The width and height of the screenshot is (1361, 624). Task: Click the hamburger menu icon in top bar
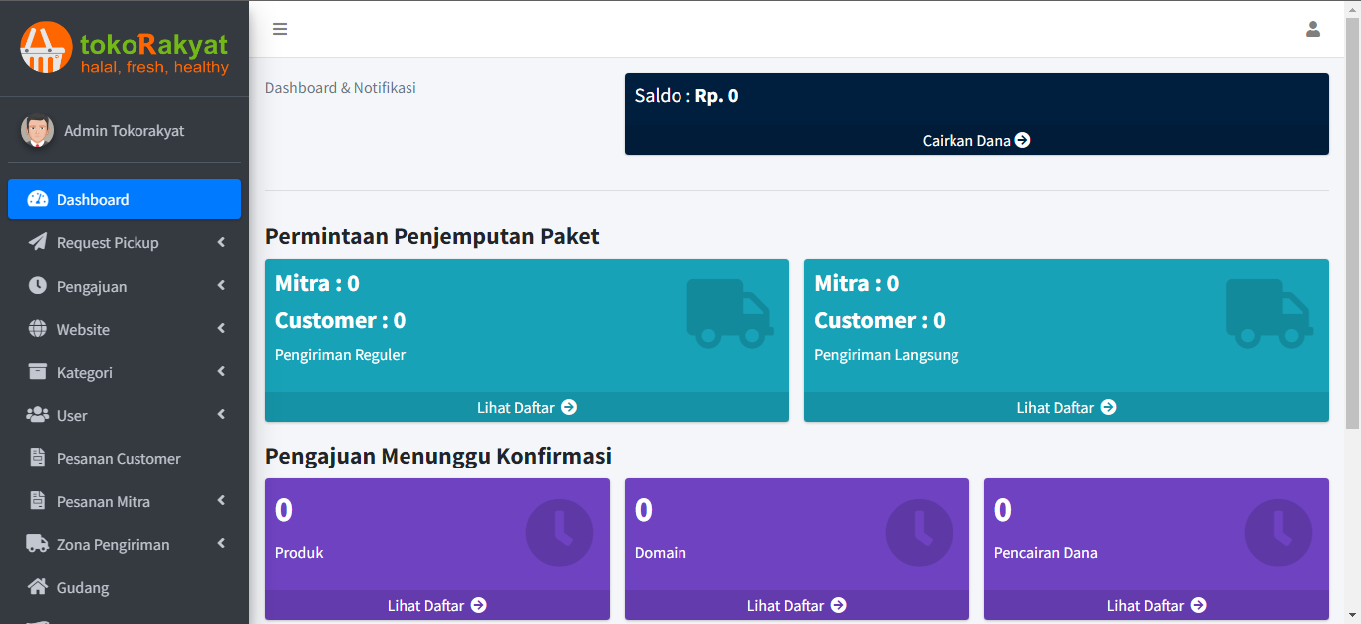280,29
